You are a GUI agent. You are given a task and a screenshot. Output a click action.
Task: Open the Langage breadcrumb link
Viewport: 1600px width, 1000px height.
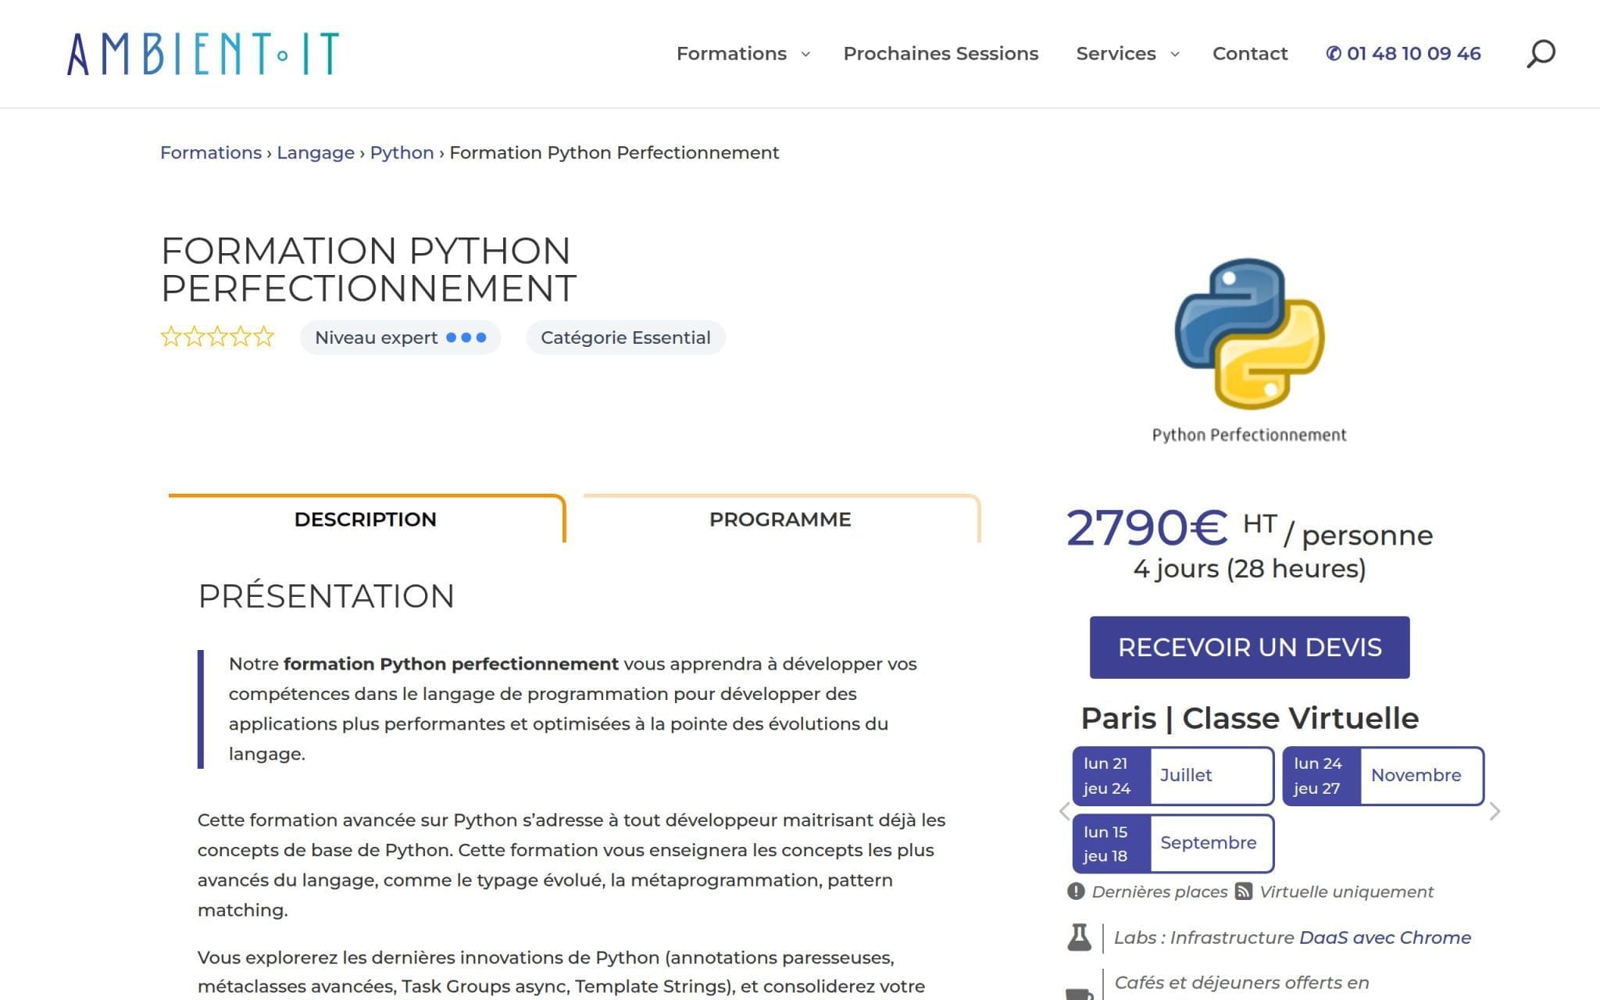pos(316,152)
